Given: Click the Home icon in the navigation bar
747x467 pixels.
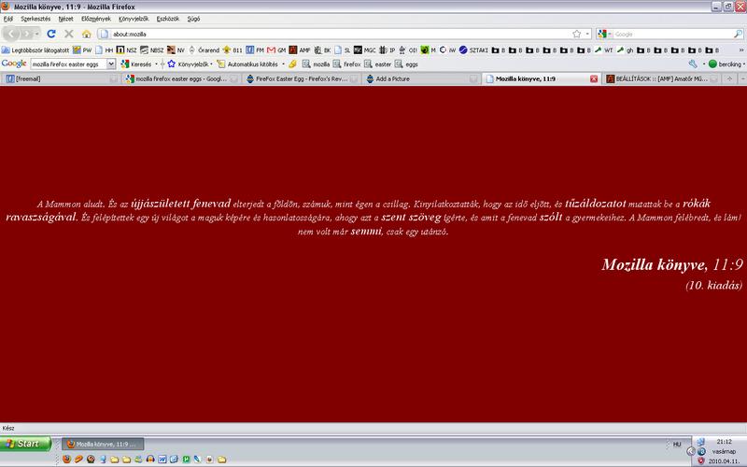Looking at the screenshot, I should 86,34.
